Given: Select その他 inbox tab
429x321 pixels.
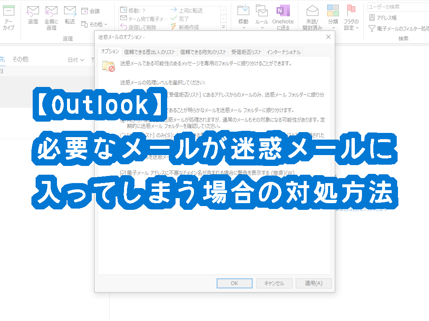Looking at the screenshot, I should (20, 59).
